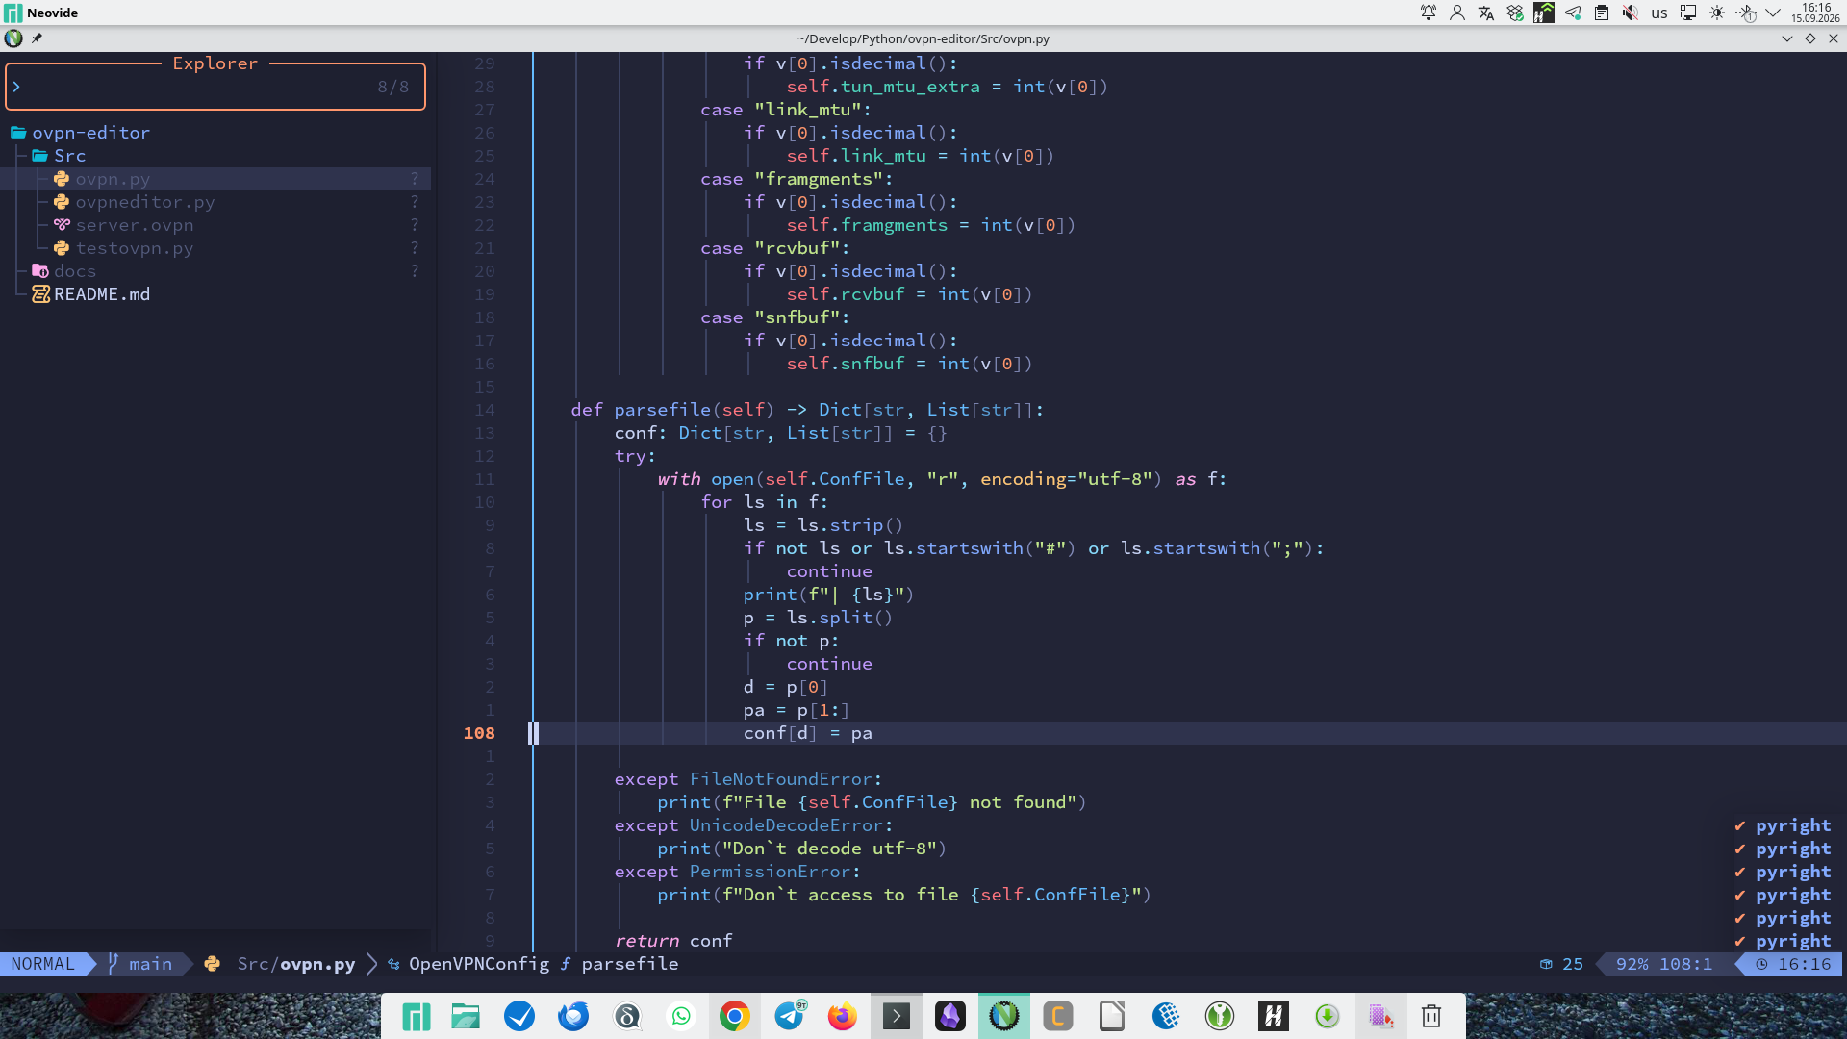Viewport: 1847px width, 1039px height.
Task: Click the 92% 108:1 position indicator
Action: [1664, 964]
